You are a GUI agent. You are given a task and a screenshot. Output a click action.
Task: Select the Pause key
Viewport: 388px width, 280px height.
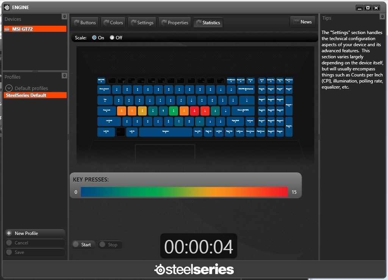point(250,81)
